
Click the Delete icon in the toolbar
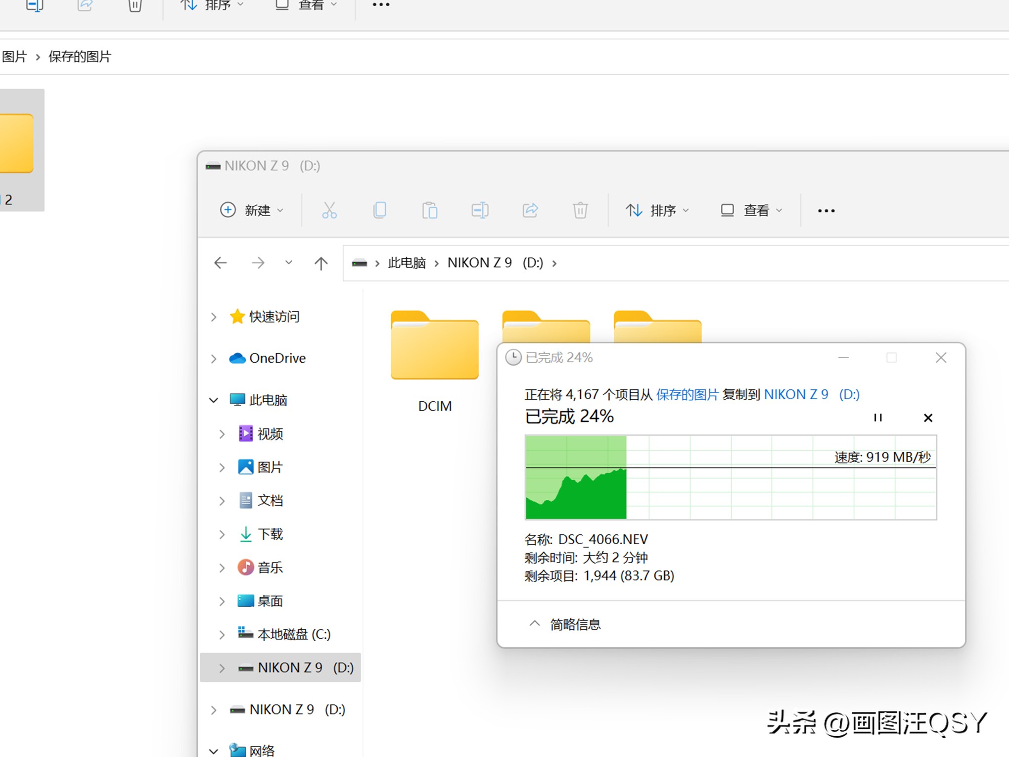tap(580, 210)
